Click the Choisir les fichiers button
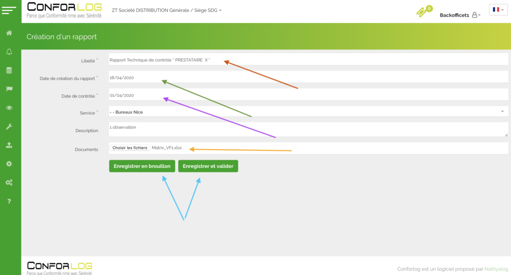 pos(130,148)
